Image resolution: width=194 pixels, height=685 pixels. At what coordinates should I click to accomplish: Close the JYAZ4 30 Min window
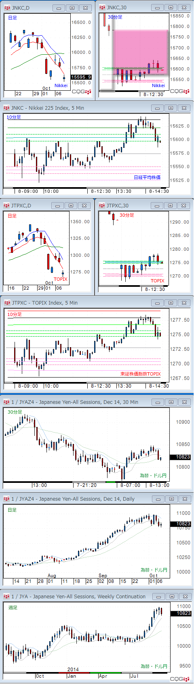coord(184,402)
